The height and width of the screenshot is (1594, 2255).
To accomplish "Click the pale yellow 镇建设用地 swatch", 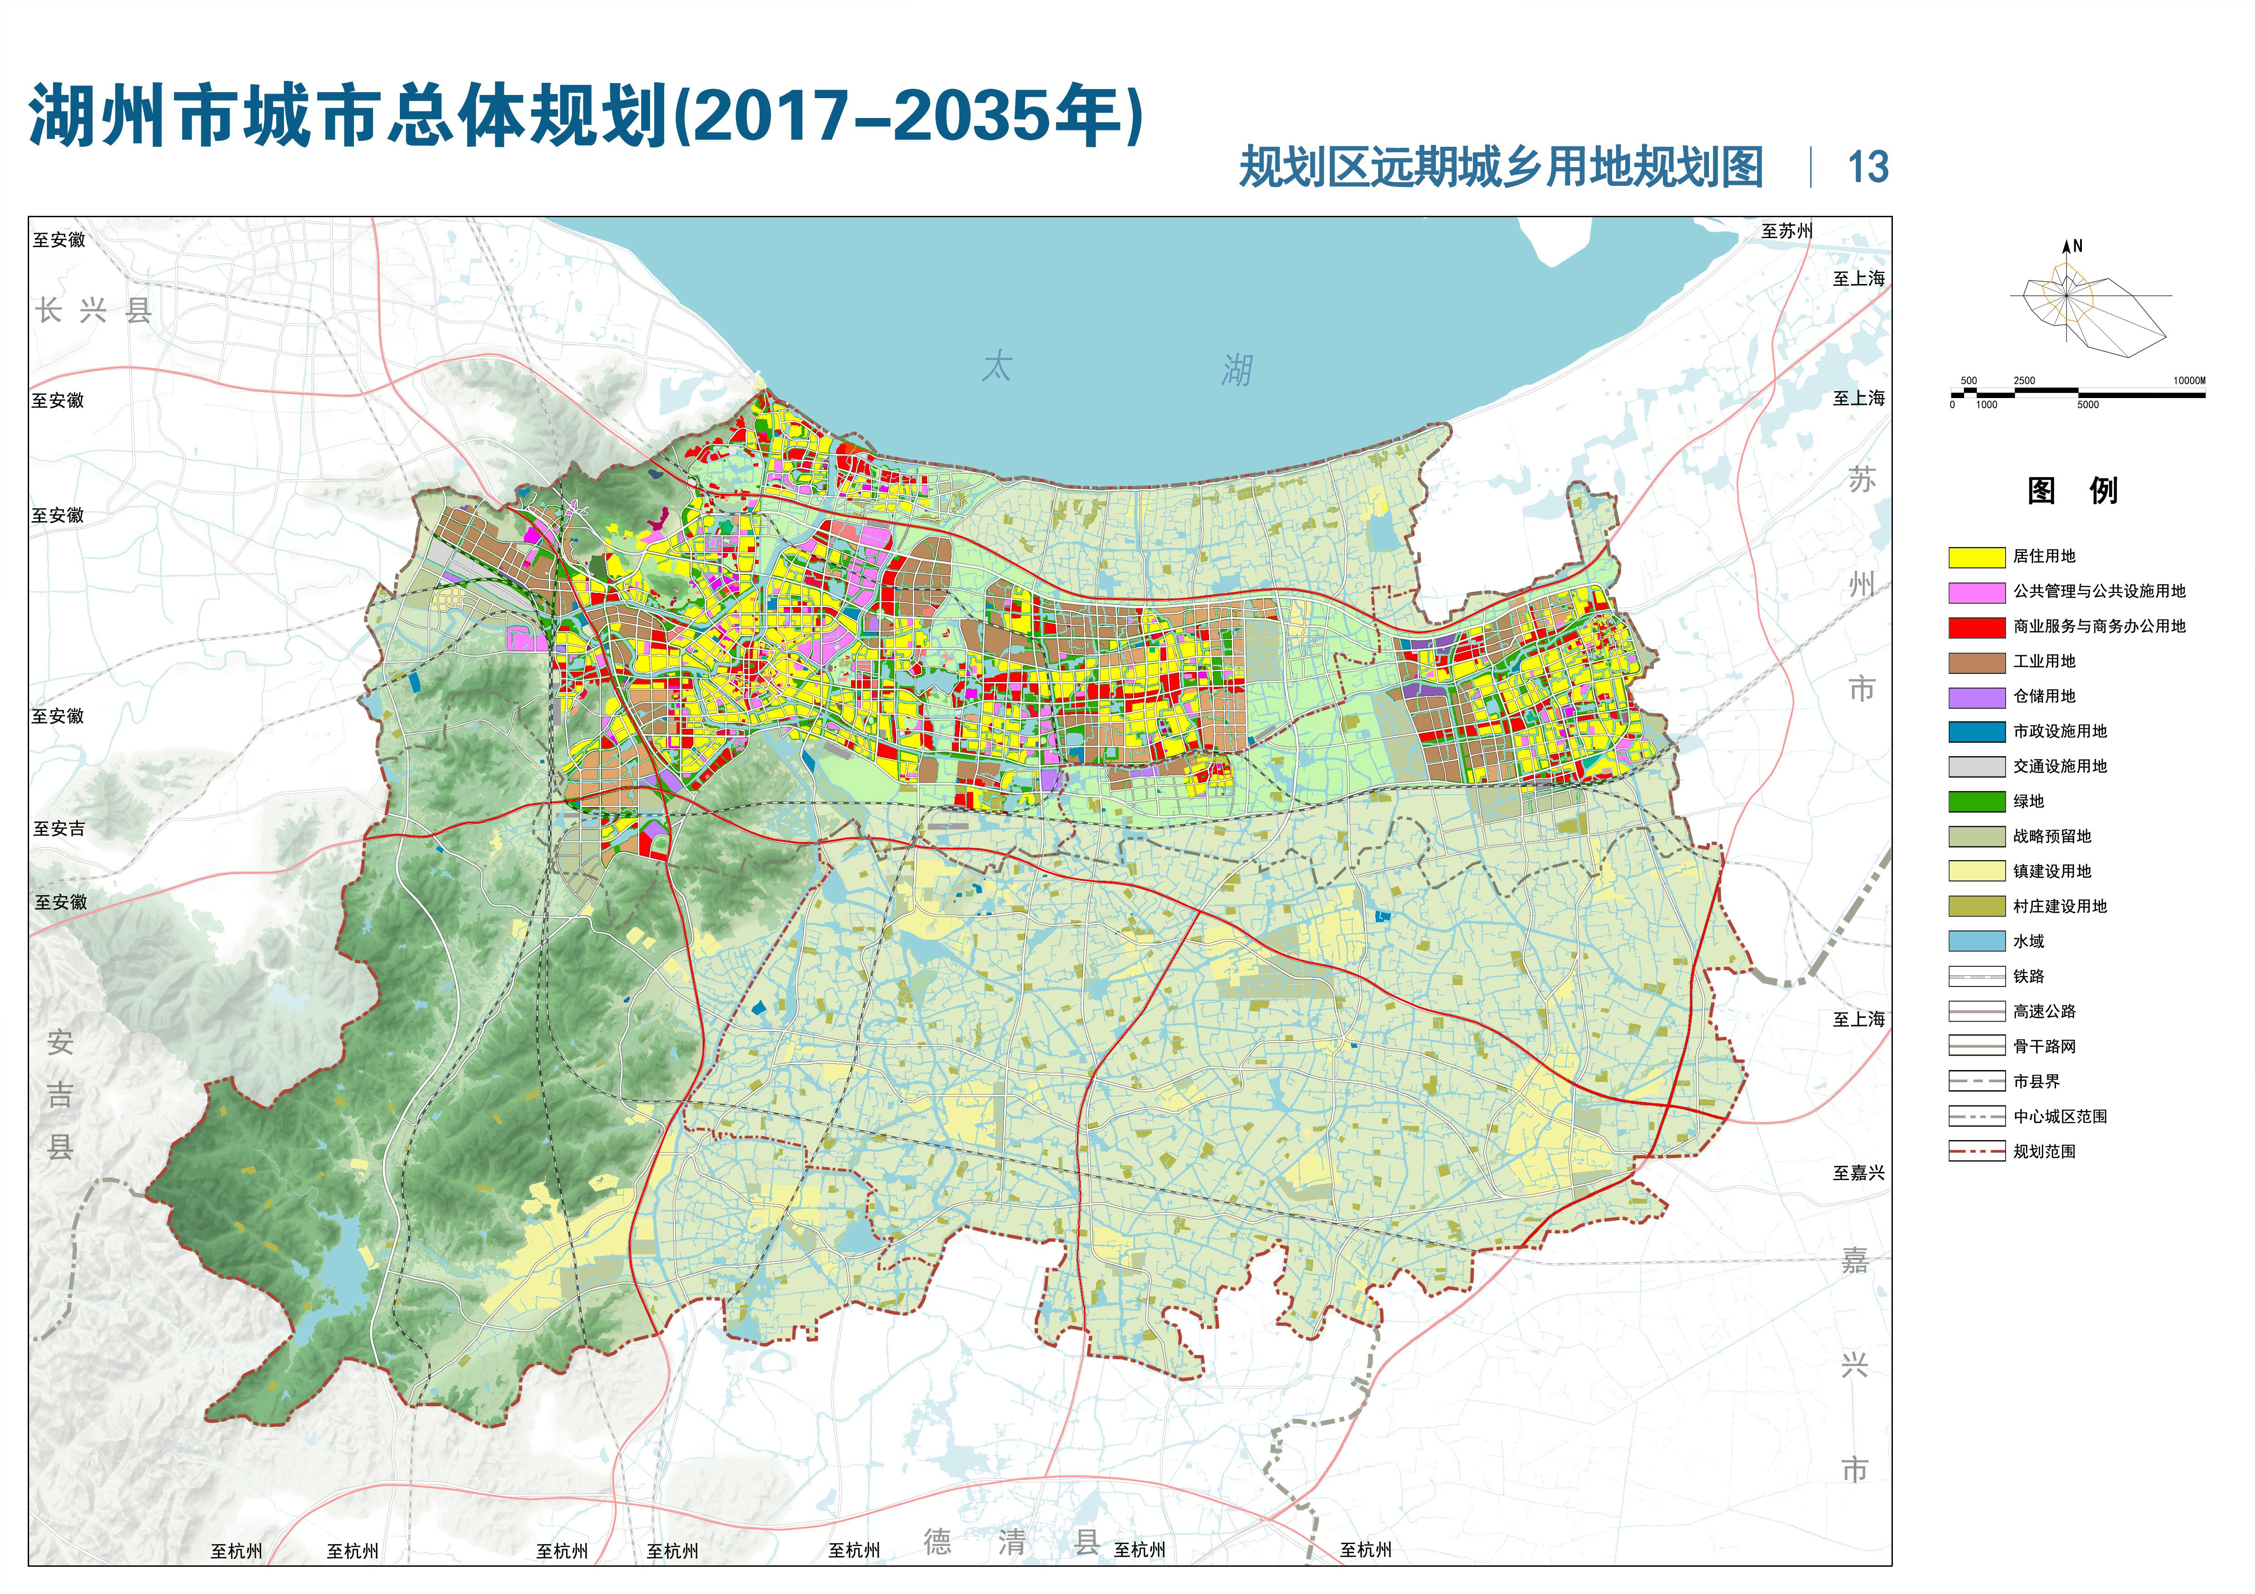I will pyautogui.click(x=1976, y=872).
